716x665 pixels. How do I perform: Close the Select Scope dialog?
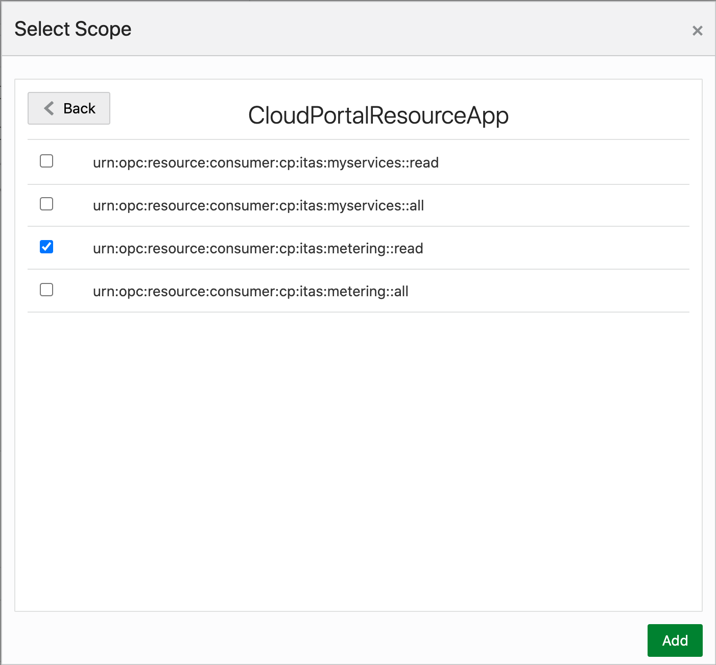click(697, 31)
